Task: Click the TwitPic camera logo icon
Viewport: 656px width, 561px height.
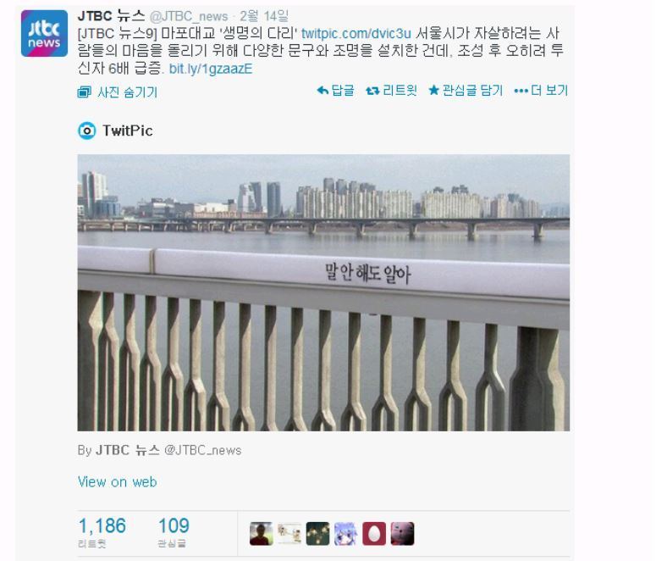Action: [87, 131]
